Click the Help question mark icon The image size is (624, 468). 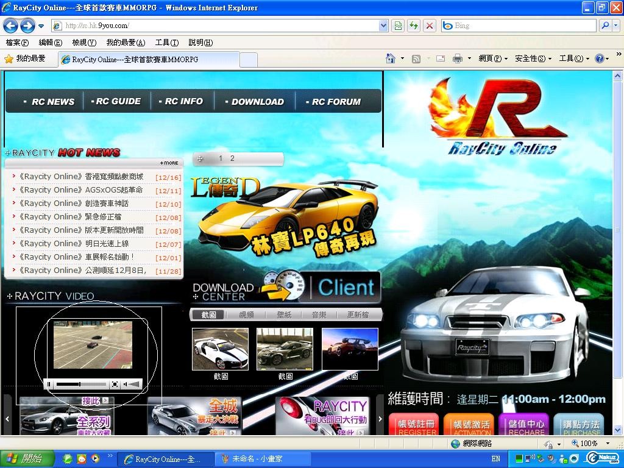point(600,59)
